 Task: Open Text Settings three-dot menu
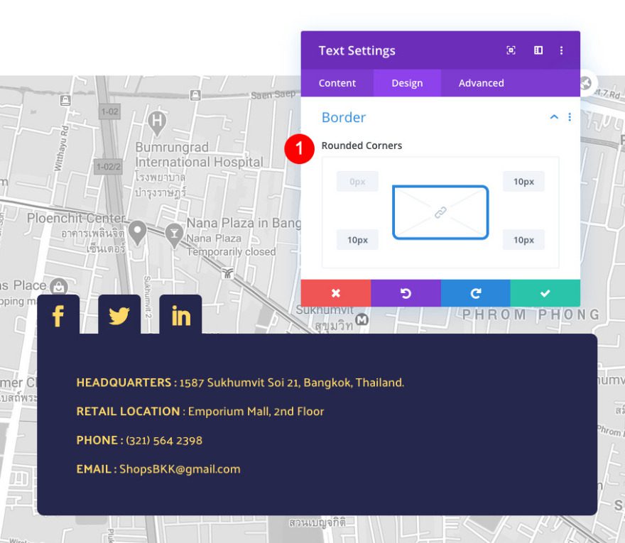(561, 50)
